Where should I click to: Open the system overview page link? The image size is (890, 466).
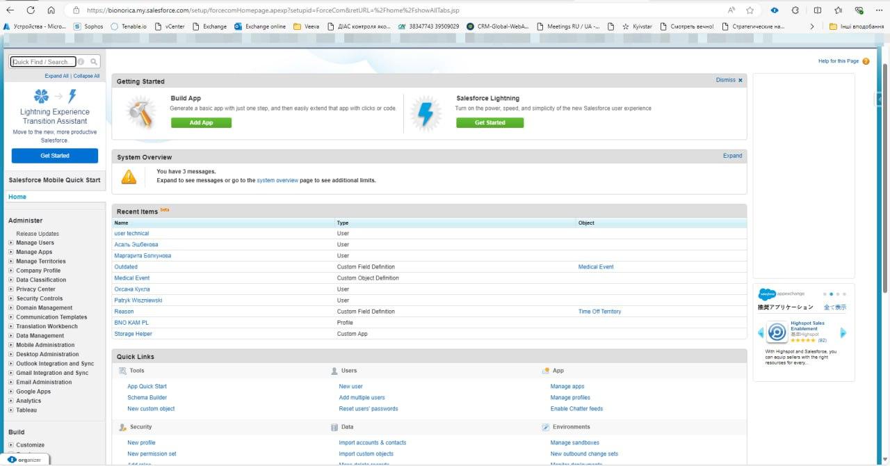point(277,180)
